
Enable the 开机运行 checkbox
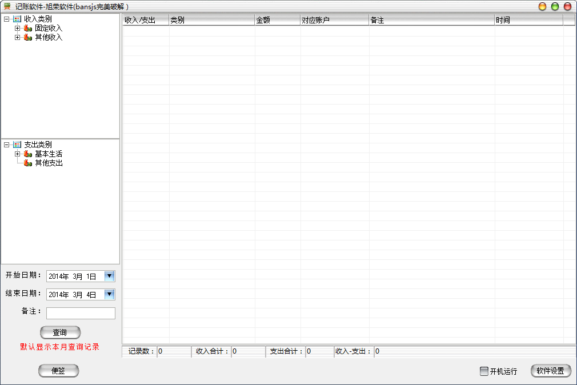click(x=484, y=371)
